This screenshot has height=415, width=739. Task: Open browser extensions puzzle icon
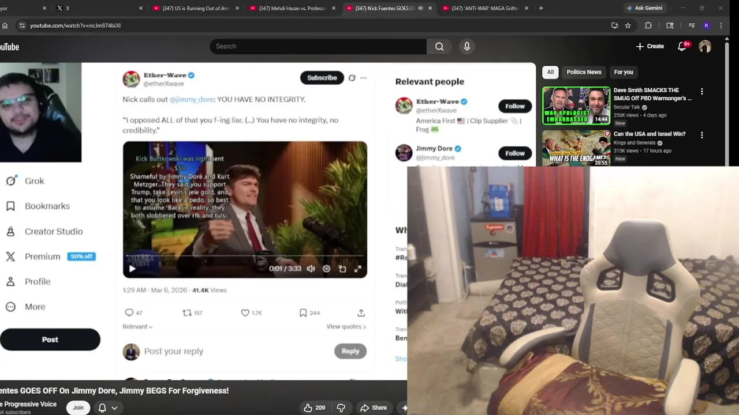tap(648, 25)
